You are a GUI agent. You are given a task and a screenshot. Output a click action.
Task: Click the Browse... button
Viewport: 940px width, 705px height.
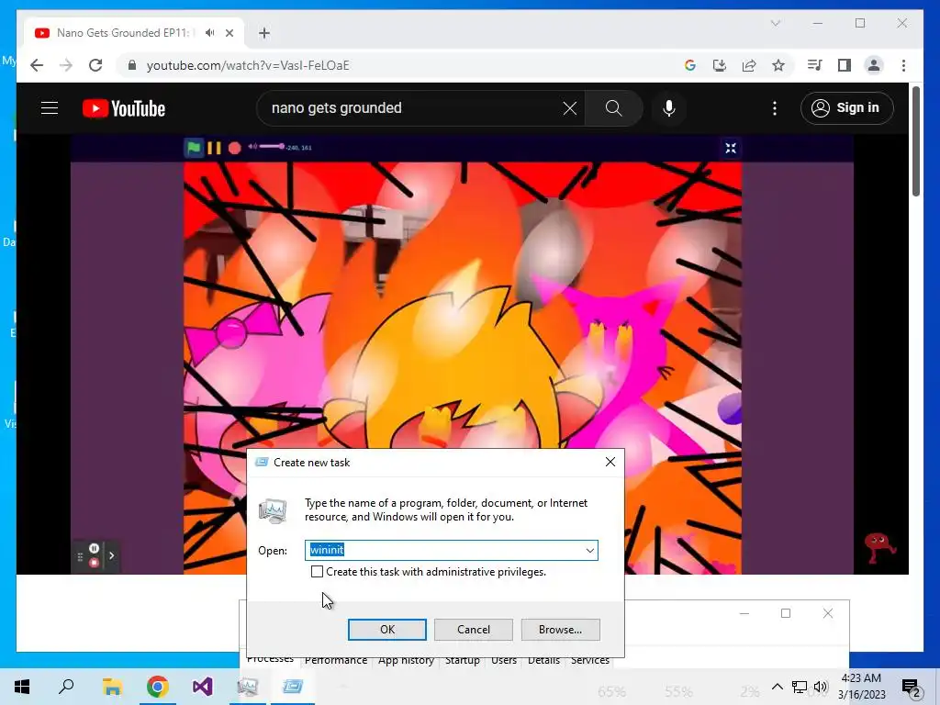[561, 630]
